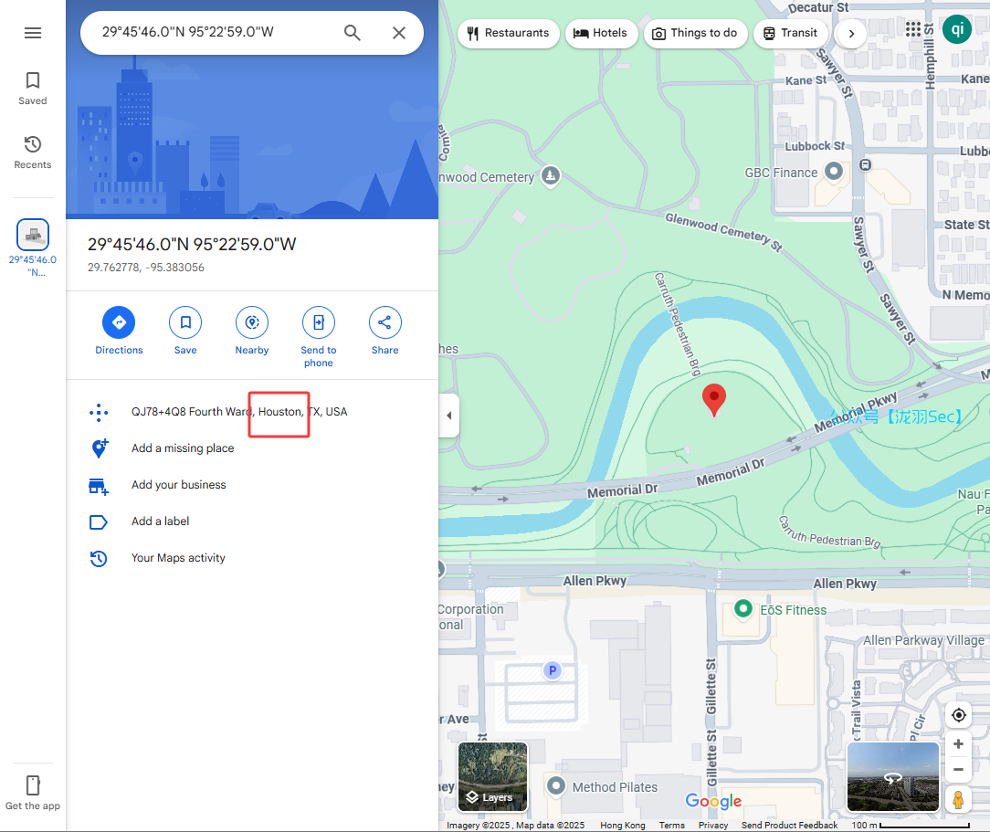Show more category chips with chevron
Screen dimensions: 990x832
[851, 34]
